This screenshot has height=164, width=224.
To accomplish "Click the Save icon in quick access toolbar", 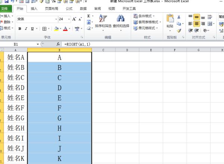I will pos(7,1).
